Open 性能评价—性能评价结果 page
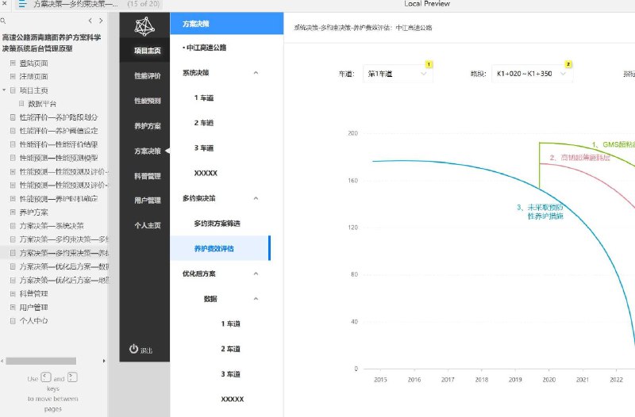The height and width of the screenshot is (417, 635). coord(59,144)
